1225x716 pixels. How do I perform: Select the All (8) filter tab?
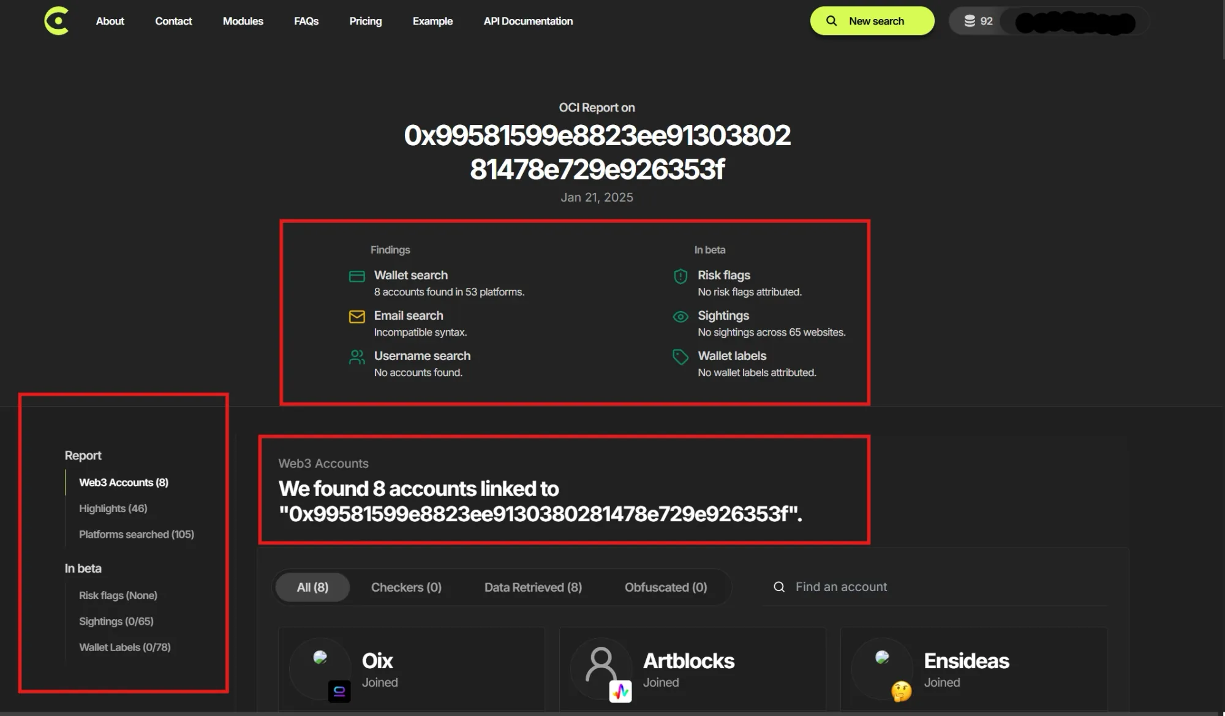click(x=312, y=586)
